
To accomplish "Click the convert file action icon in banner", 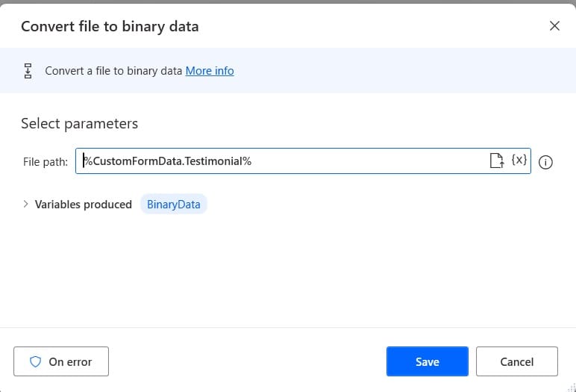I will (x=28, y=71).
